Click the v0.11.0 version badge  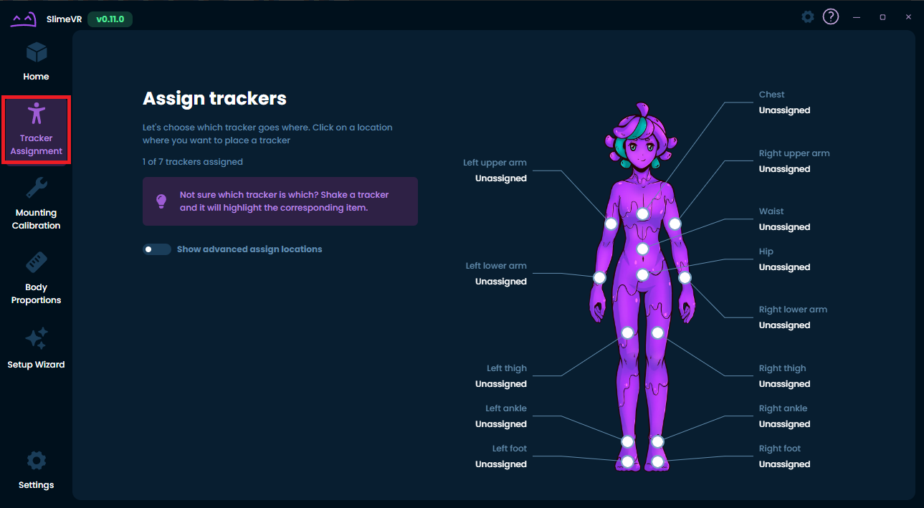[110, 19]
